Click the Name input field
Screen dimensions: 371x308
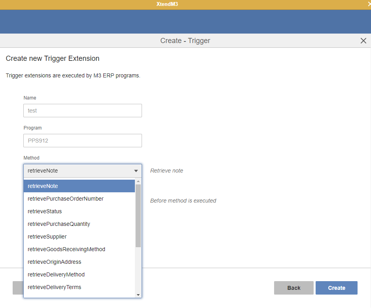(83, 111)
